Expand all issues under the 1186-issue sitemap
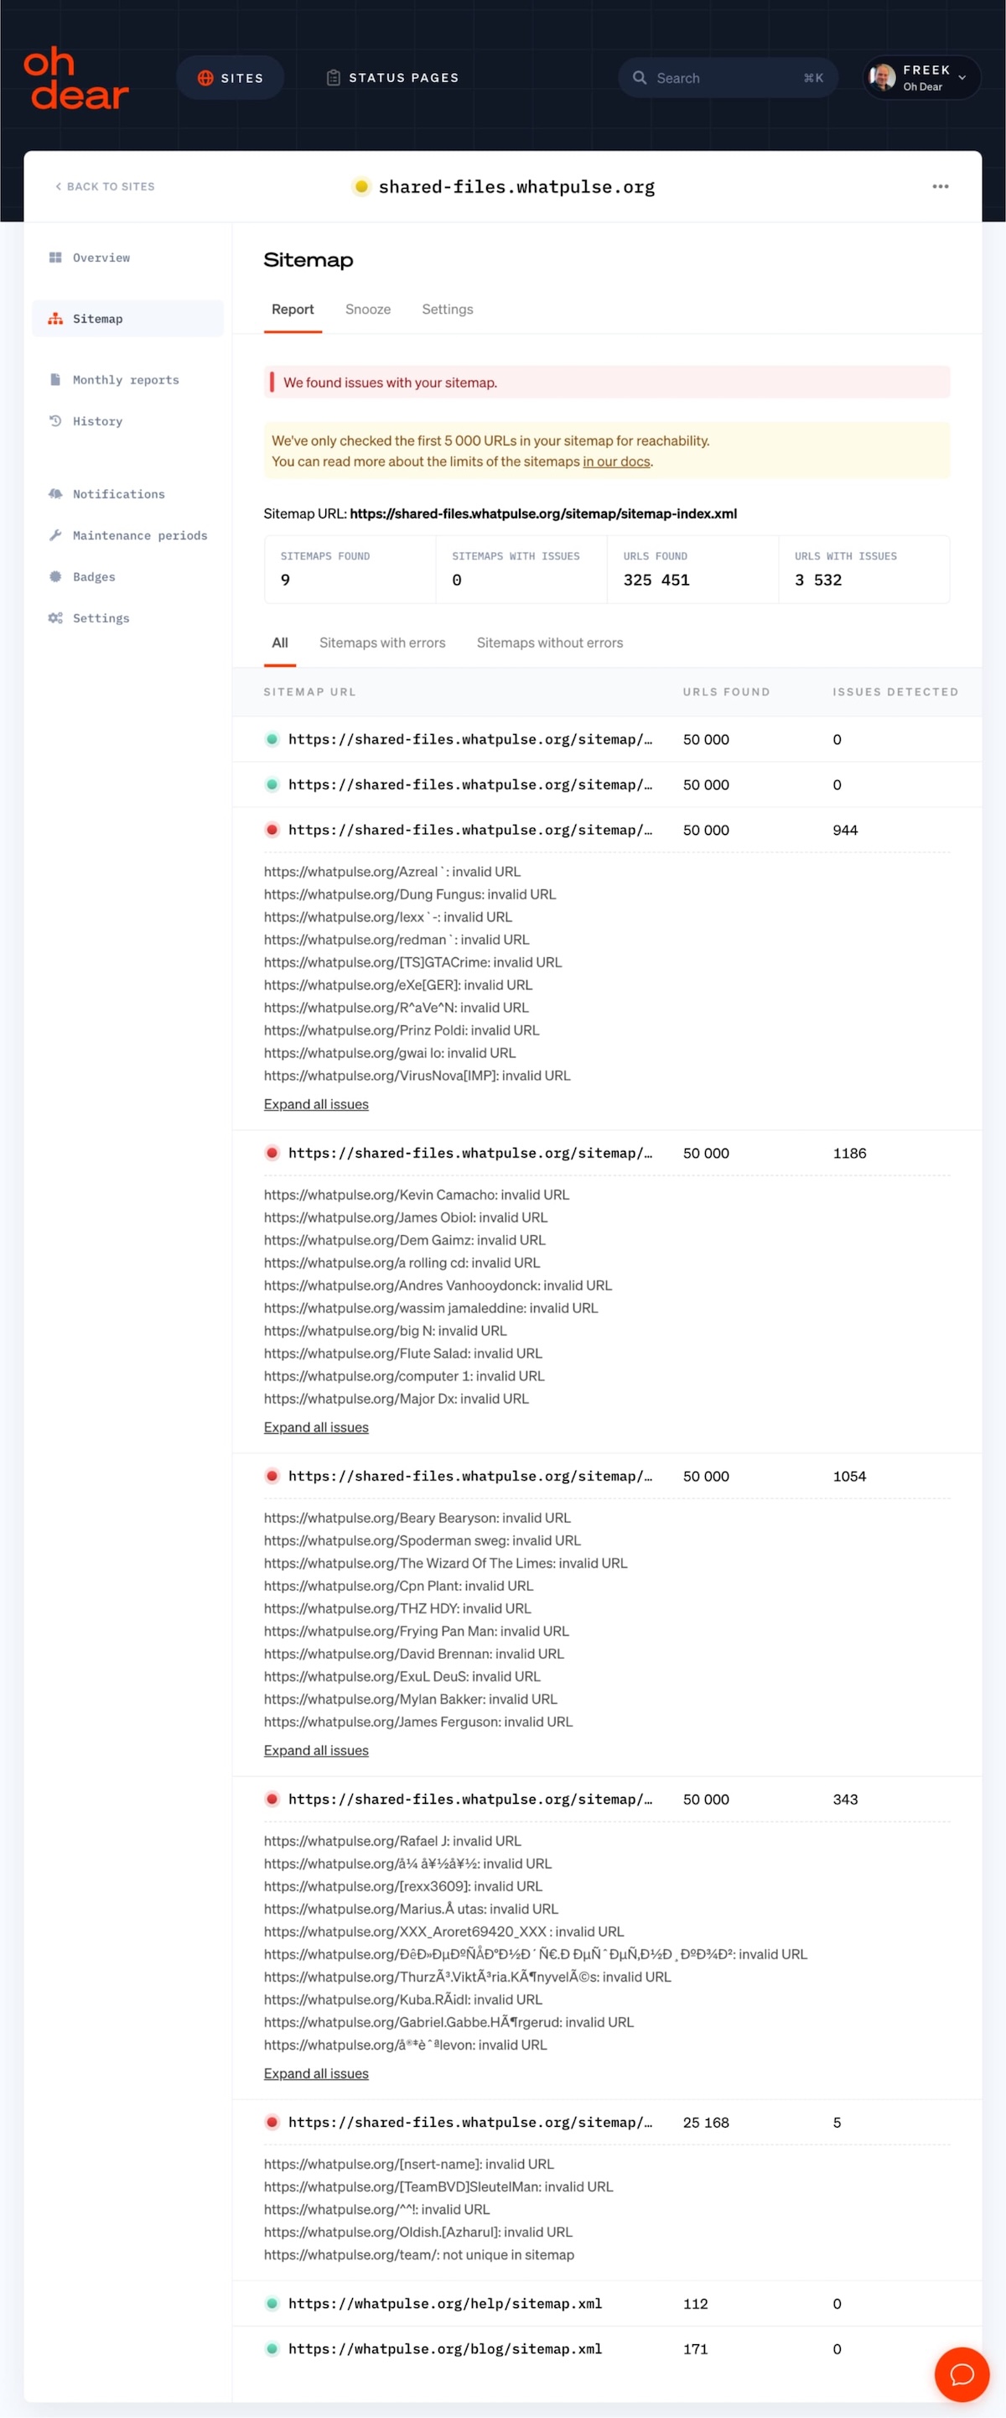 [x=315, y=1427]
